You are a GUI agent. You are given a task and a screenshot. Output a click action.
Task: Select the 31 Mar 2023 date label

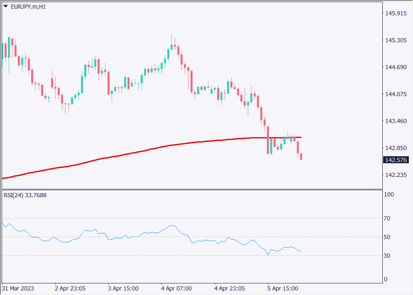[18, 288]
